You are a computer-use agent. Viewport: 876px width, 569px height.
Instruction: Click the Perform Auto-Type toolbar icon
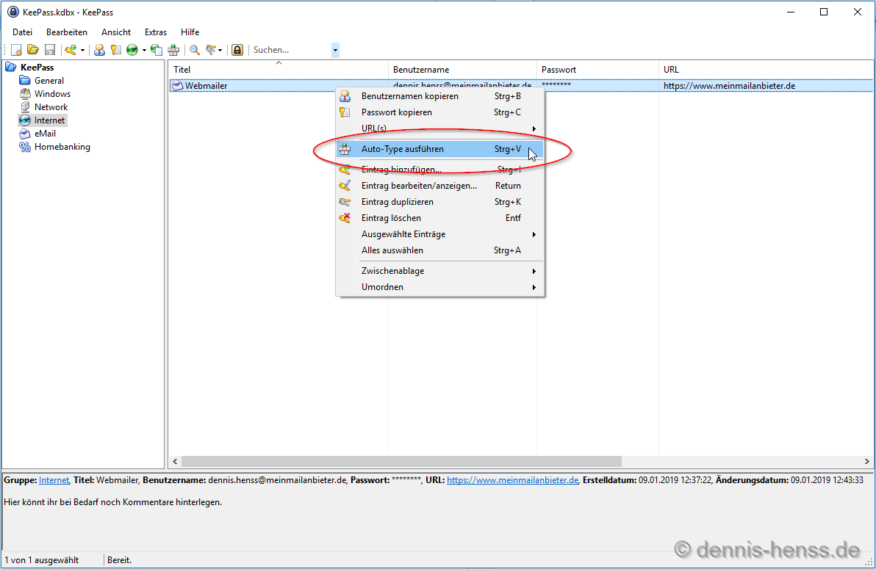coord(173,50)
